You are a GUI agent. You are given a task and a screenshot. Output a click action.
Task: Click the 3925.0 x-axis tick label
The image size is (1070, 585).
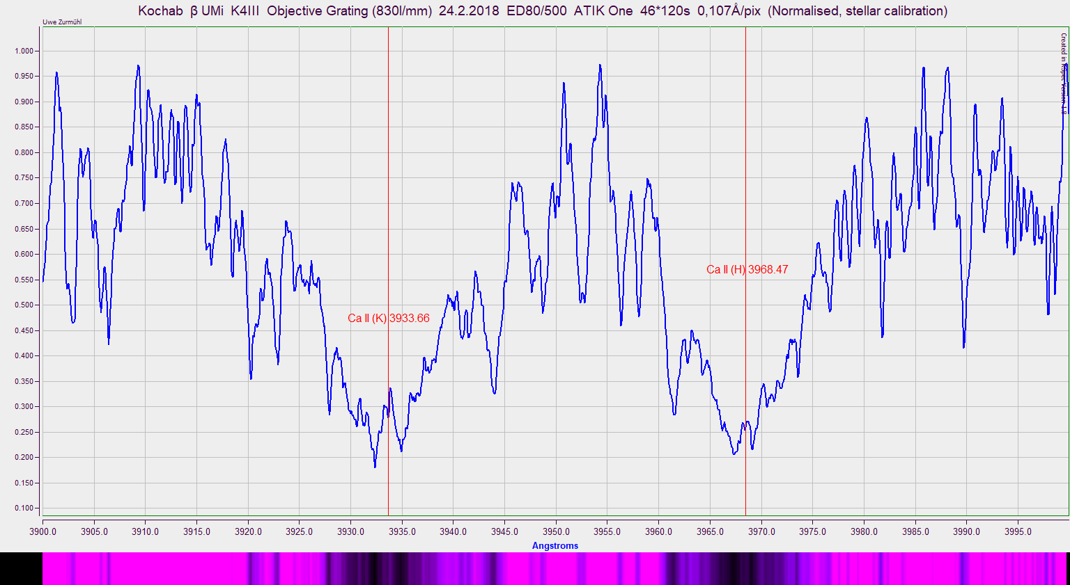pyautogui.click(x=299, y=532)
